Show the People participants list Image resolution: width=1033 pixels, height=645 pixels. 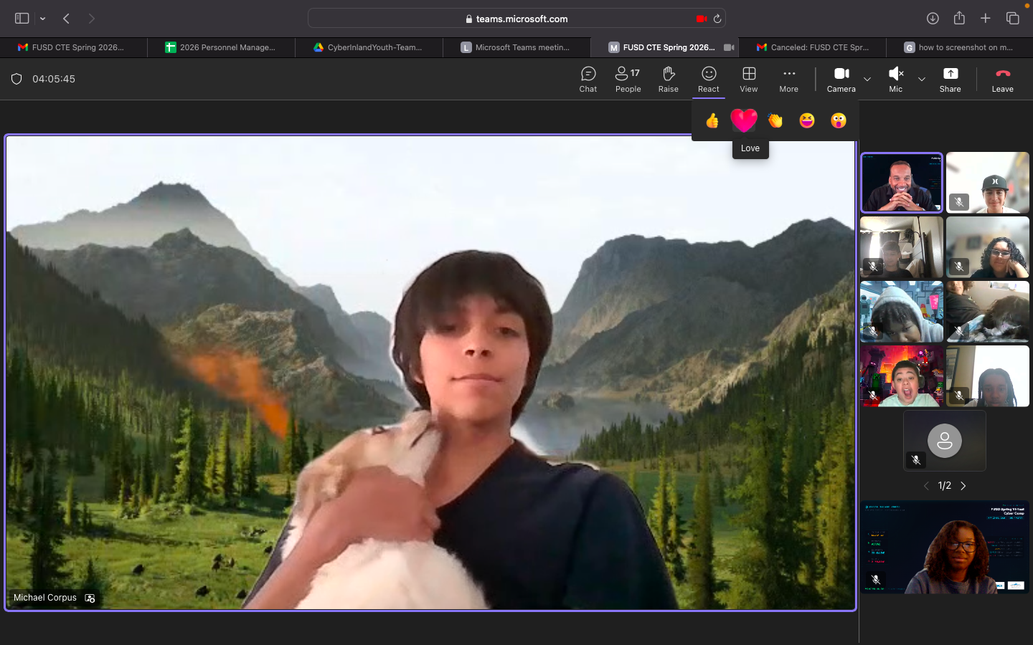(x=628, y=79)
